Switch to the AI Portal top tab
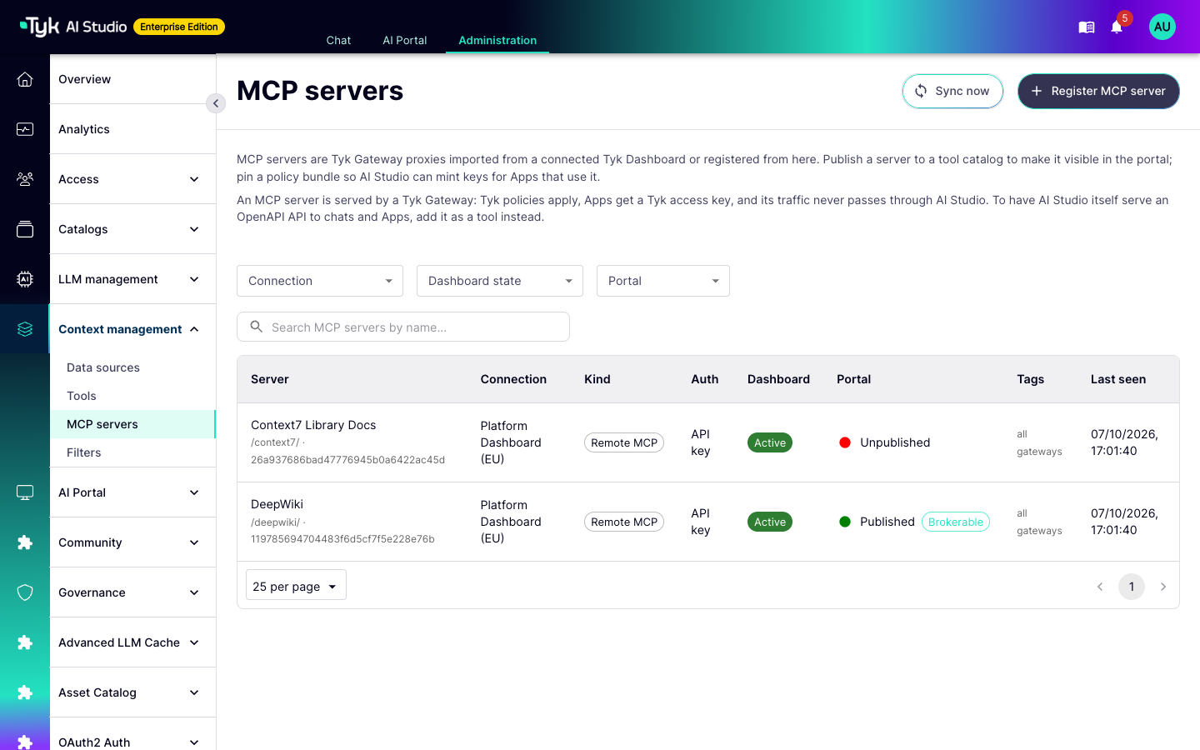Screen dimensions: 1200x750 click(x=405, y=40)
